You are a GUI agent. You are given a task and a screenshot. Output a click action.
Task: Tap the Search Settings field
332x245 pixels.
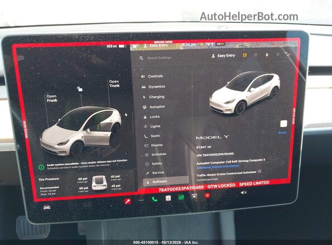(159, 58)
